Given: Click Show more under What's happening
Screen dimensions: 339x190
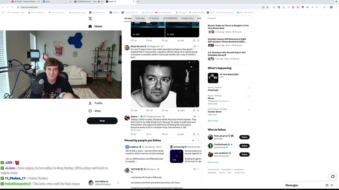Looking at the screenshot, I should pos(213,121).
